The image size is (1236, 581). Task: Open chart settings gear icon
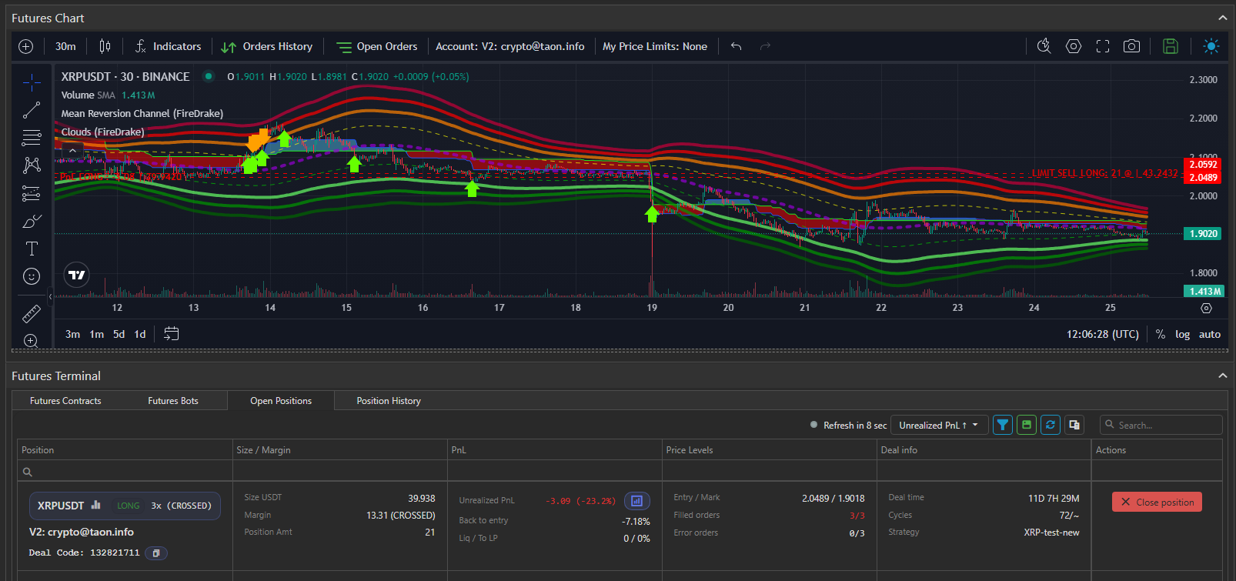pos(1073,46)
